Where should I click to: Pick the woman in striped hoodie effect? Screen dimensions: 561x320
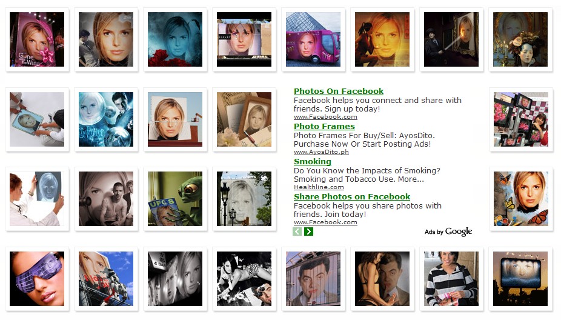451,278
